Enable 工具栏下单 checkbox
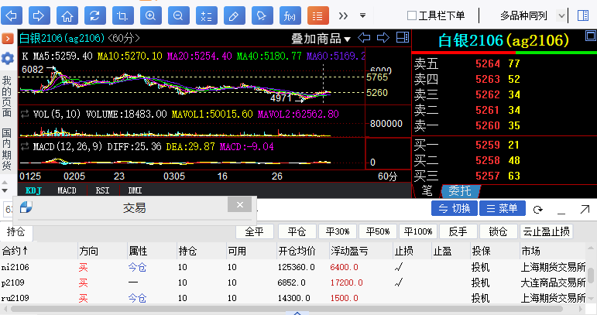The image size is (597, 315). (412, 15)
